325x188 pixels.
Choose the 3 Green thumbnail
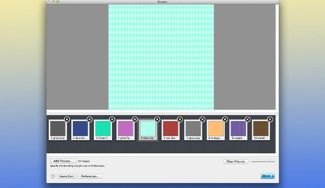pyautogui.click(x=103, y=130)
